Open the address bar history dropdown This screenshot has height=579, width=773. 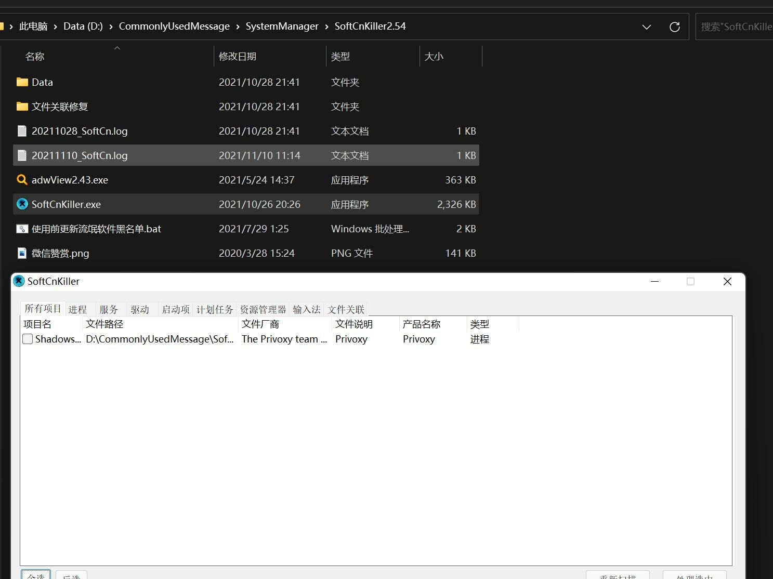(646, 27)
